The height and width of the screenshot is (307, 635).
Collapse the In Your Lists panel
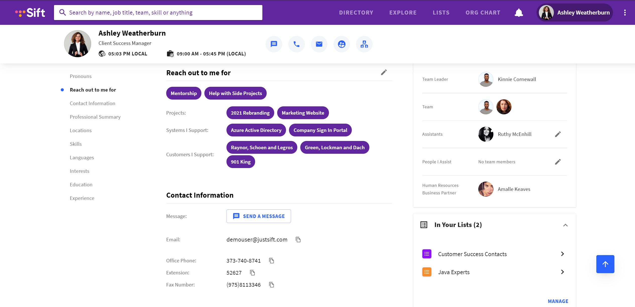565,225
